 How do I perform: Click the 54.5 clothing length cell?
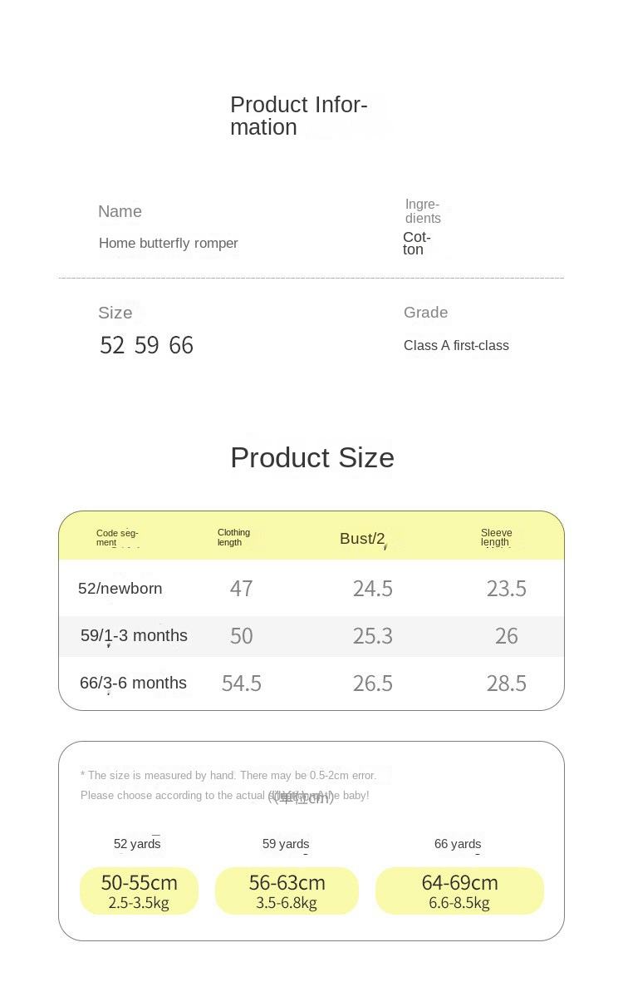(242, 683)
